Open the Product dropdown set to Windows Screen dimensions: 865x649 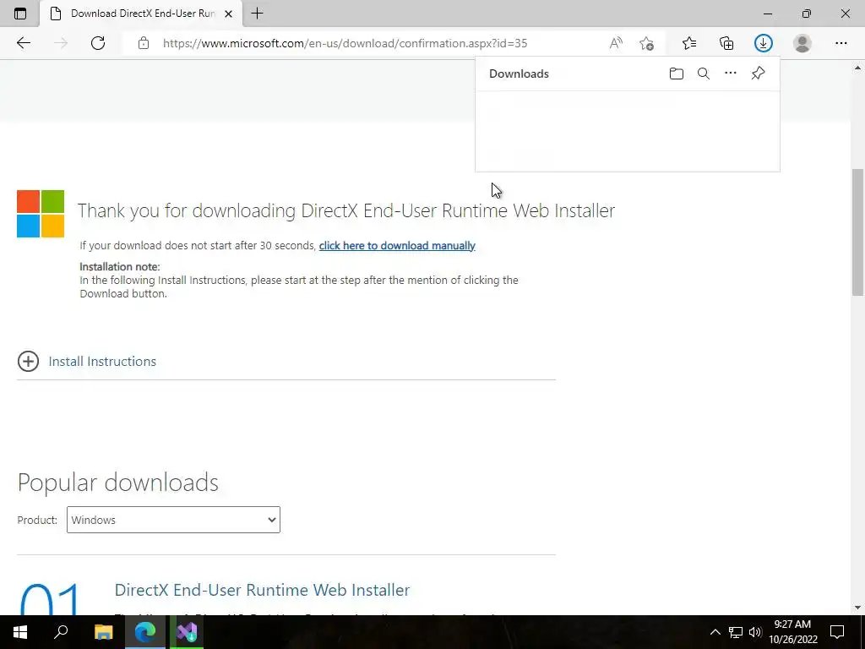(173, 520)
